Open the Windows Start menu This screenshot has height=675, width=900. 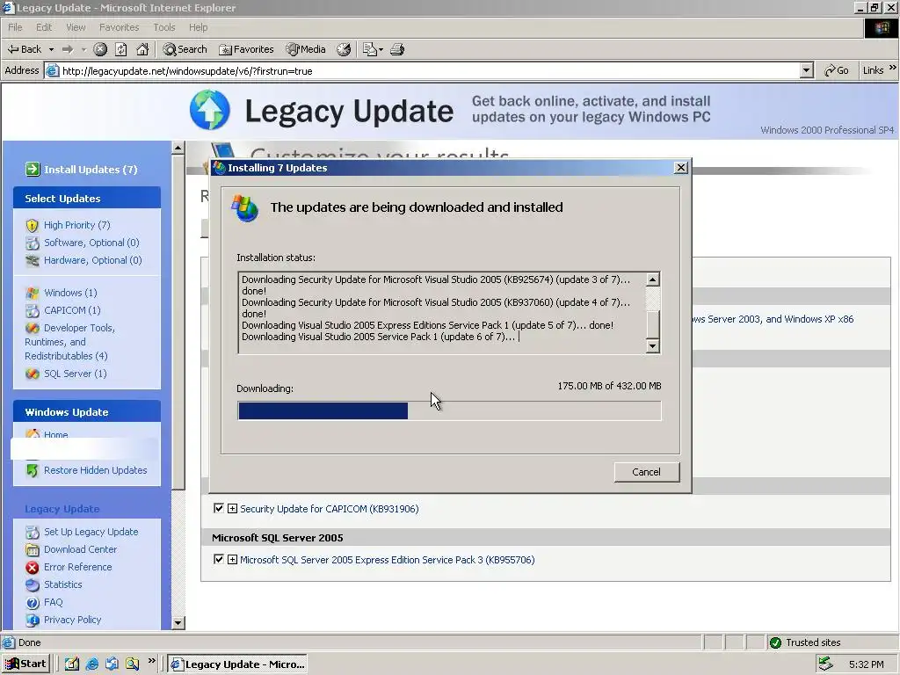pos(26,664)
